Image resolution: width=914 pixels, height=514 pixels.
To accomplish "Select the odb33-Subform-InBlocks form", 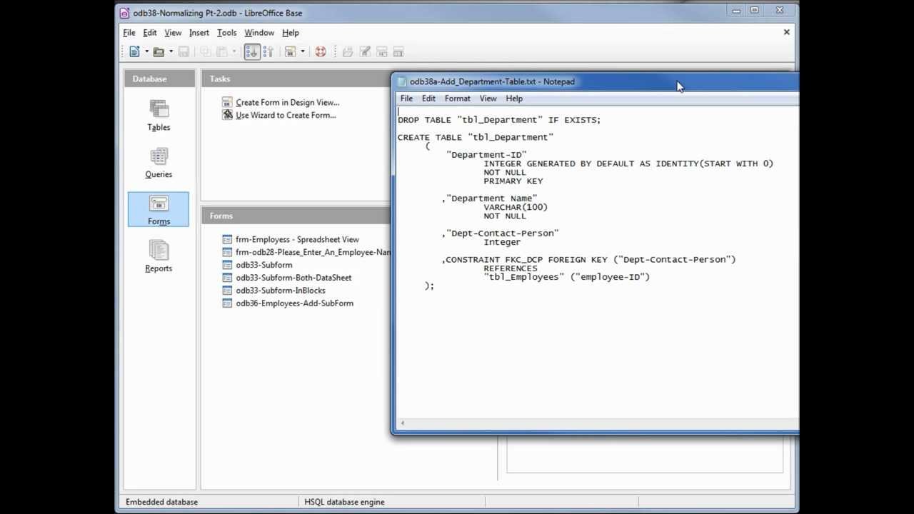I will click(x=281, y=291).
